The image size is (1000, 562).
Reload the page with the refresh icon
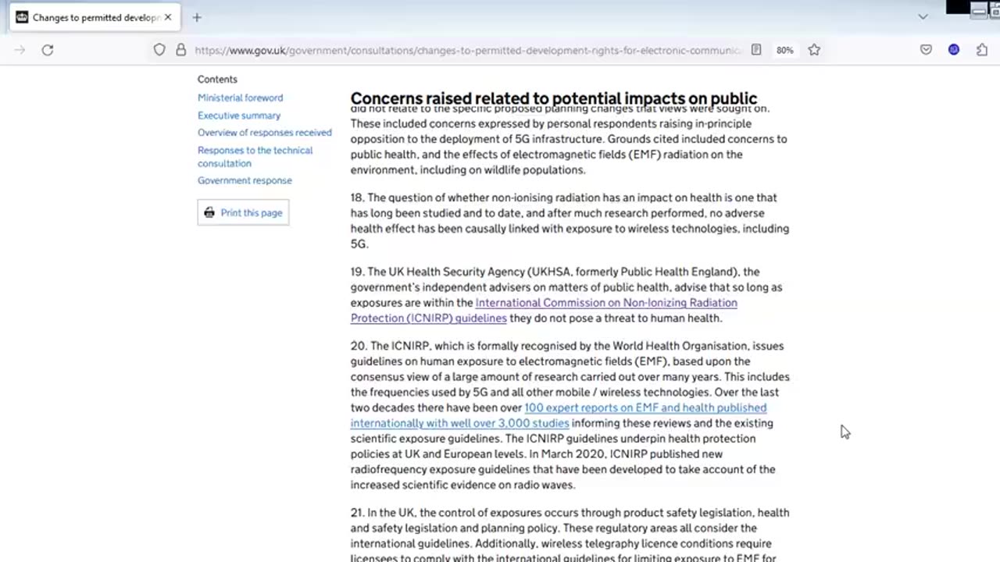pos(48,50)
